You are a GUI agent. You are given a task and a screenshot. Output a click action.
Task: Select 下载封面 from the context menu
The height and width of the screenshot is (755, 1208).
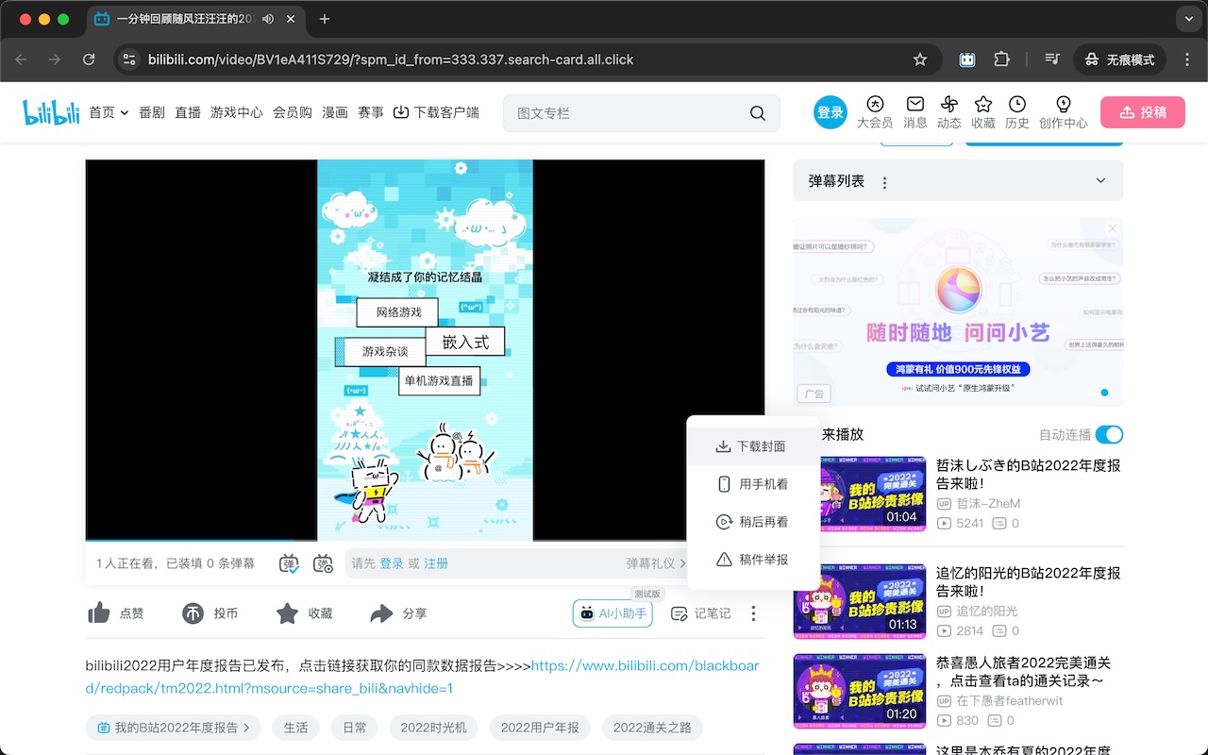[752, 445]
